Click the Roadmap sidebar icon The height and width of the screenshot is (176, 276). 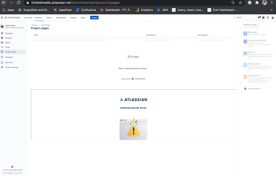tap(2, 33)
